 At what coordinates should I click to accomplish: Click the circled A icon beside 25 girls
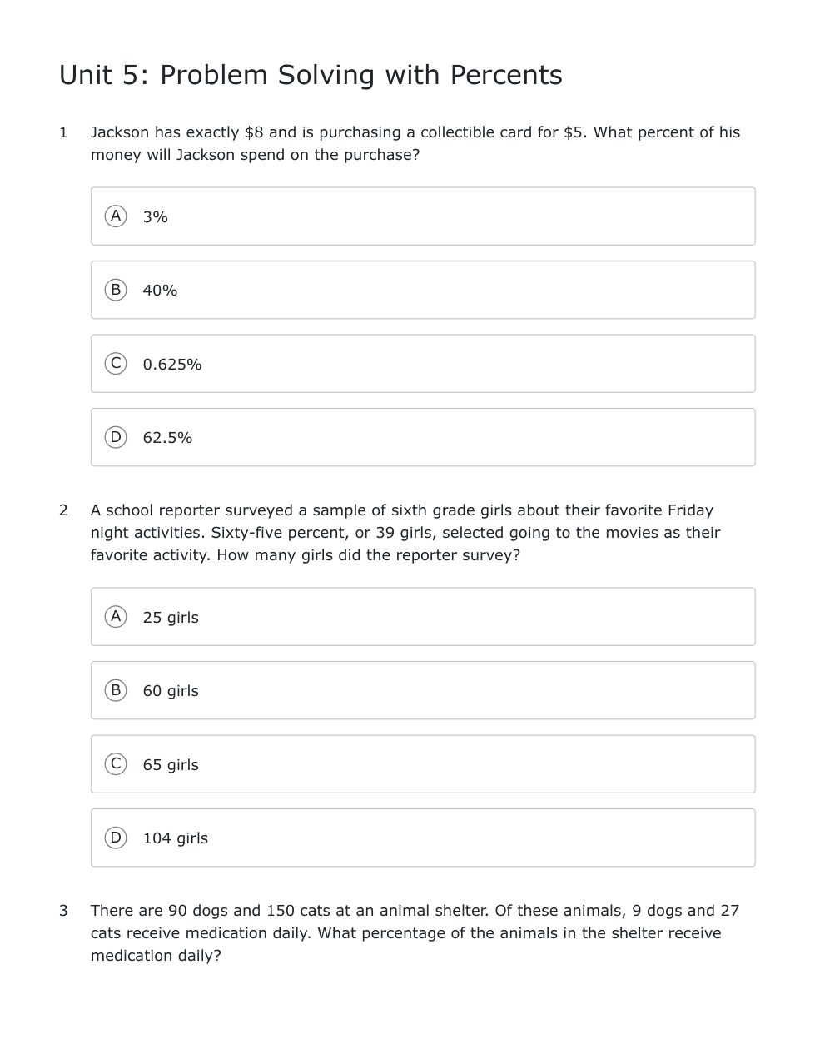pyautogui.click(x=116, y=617)
